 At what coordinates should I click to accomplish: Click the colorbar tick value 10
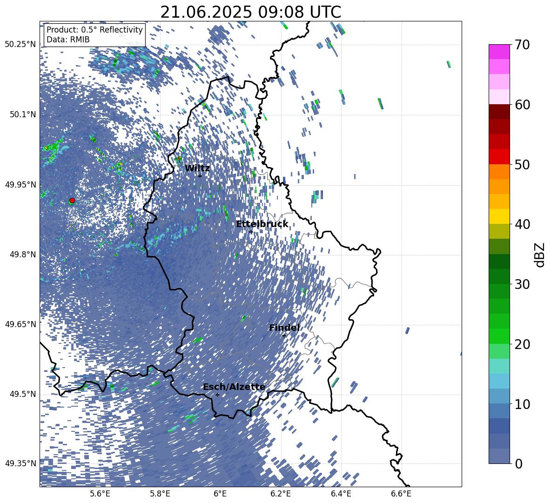pos(522,404)
